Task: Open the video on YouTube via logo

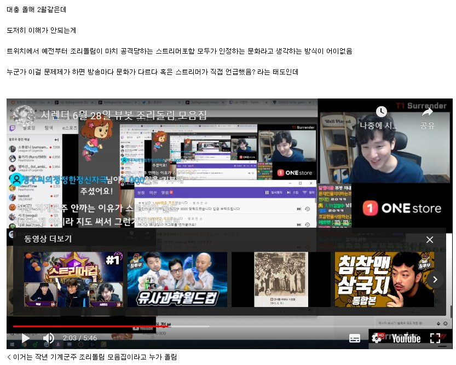Action: (x=406, y=339)
